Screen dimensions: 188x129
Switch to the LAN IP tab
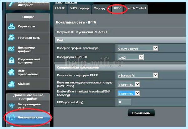pyautogui.click(x=60, y=9)
